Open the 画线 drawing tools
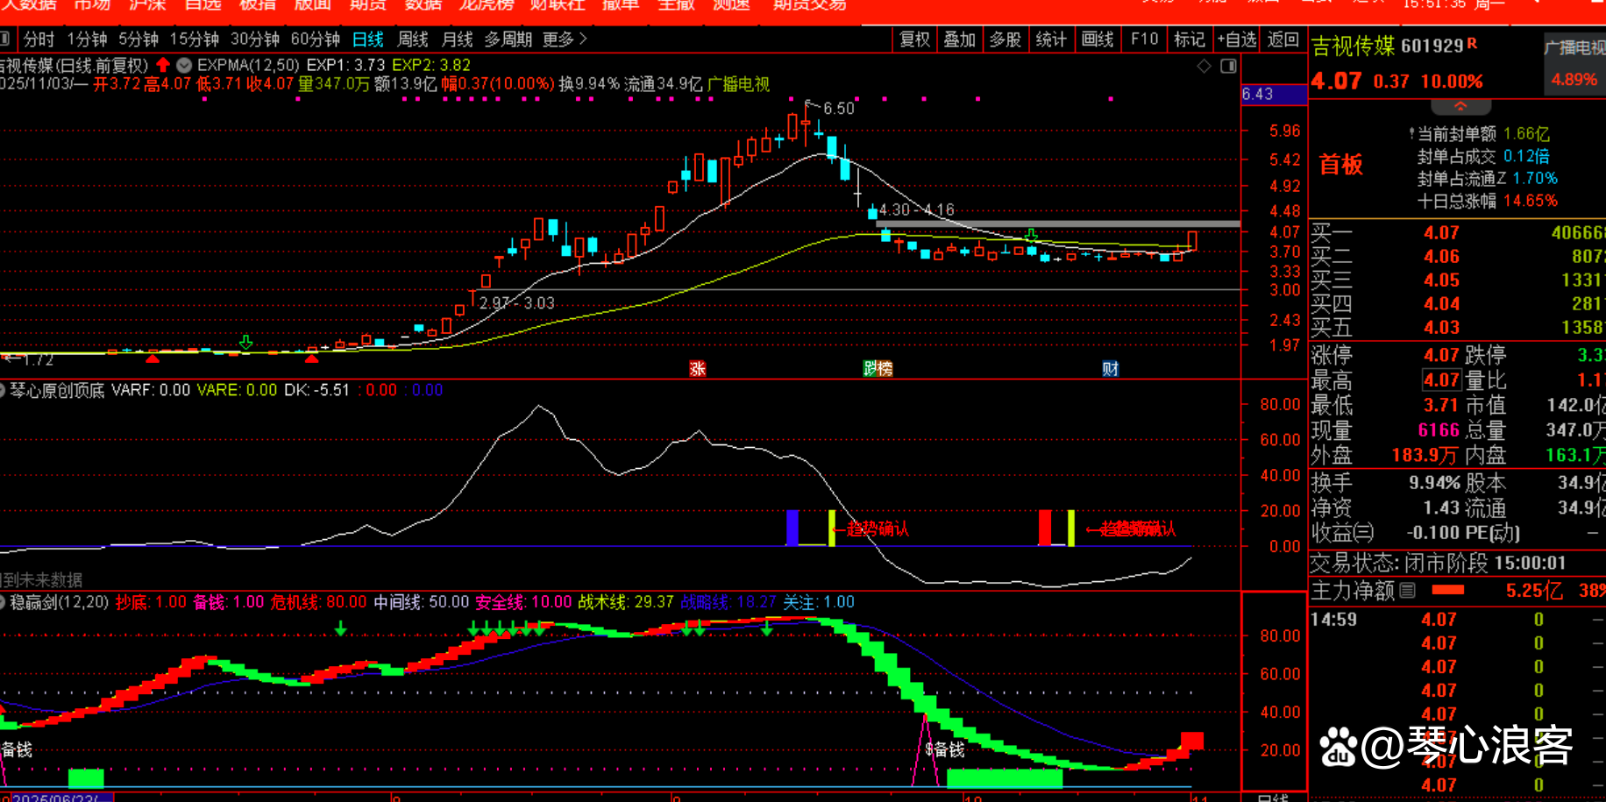The image size is (1606, 802). point(1097,39)
